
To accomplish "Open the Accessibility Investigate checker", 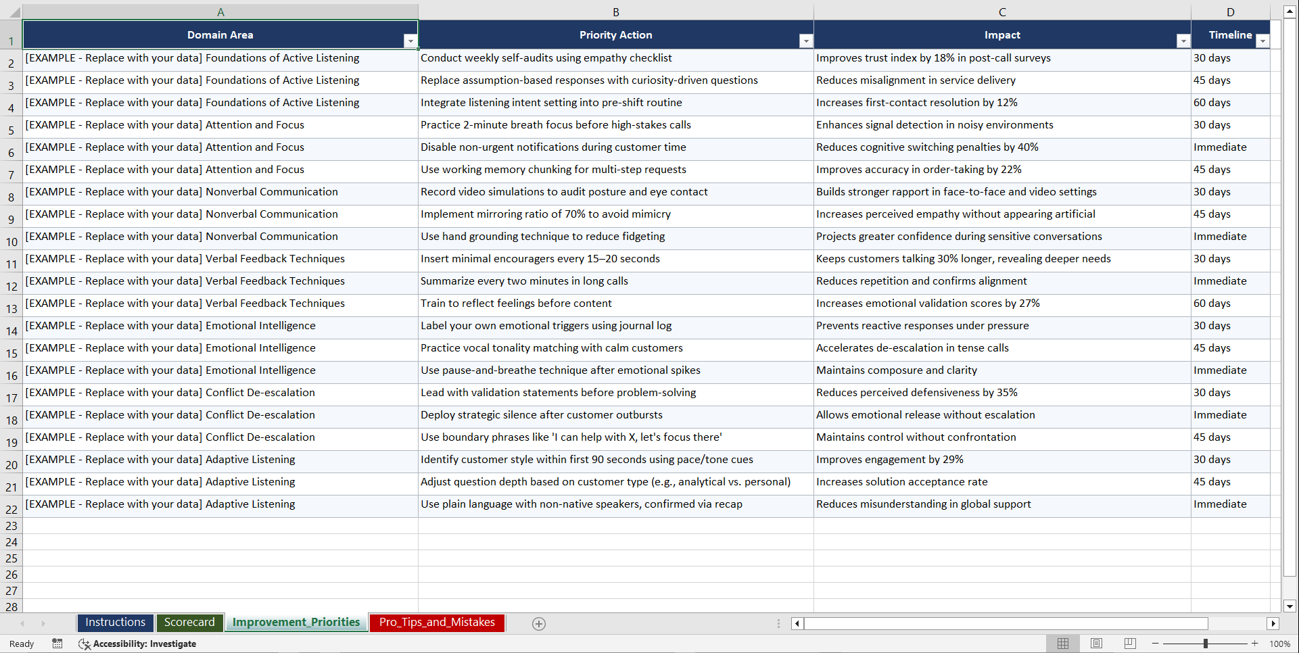I will [x=137, y=644].
